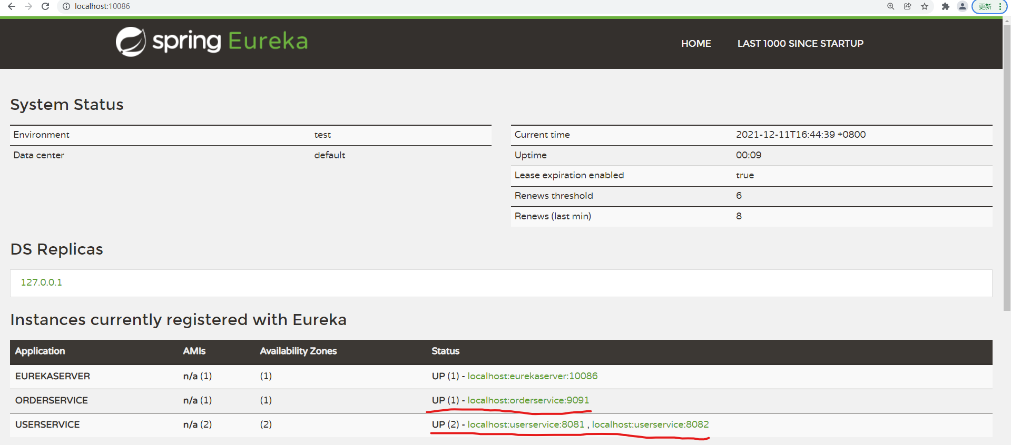Click Instances currently registered with Eureka heading
Image resolution: width=1011 pixels, height=445 pixels.
click(x=179, y=320)
